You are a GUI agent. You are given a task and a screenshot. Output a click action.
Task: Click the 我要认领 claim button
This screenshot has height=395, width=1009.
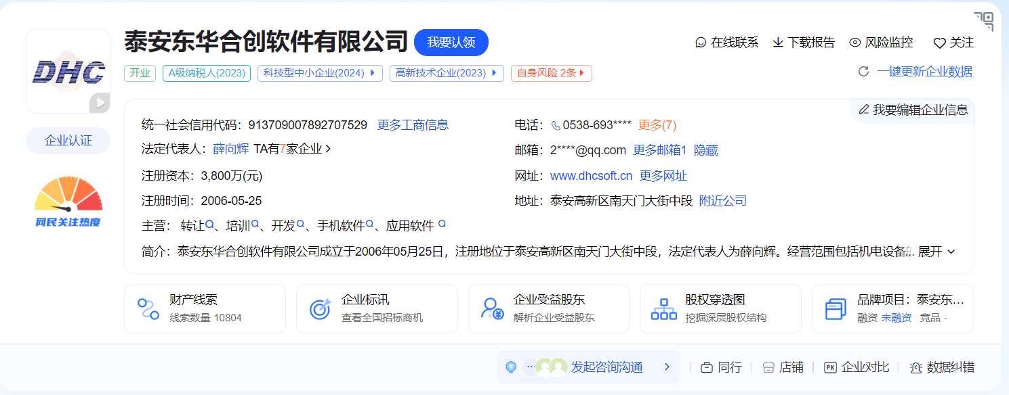tap(451, 43)
